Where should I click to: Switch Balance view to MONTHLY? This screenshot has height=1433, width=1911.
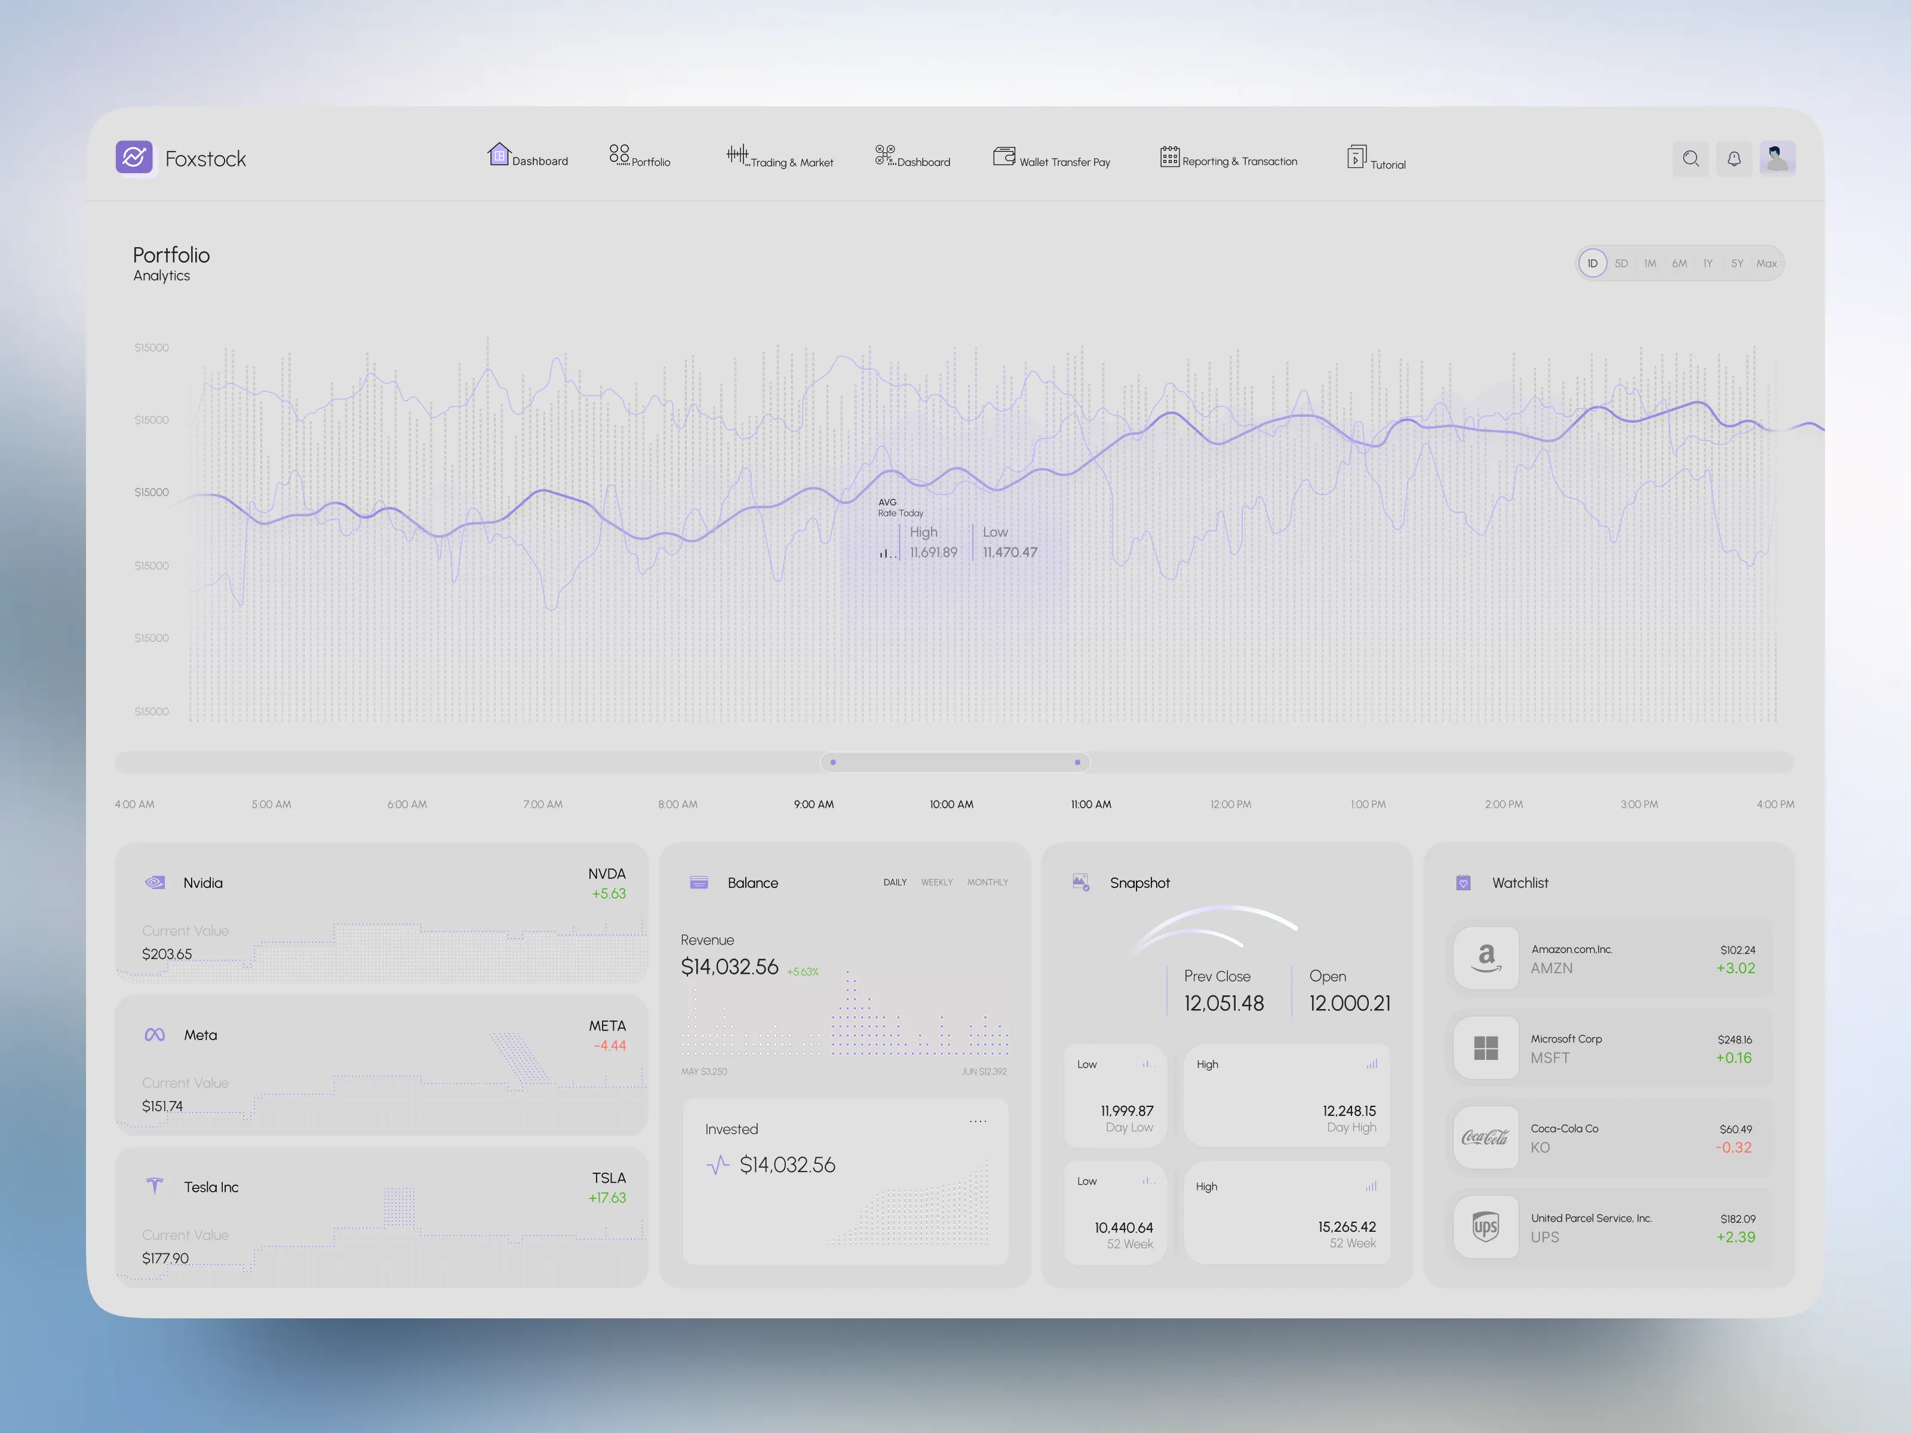(988, 882)
